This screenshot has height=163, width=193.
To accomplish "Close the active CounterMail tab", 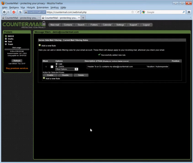I will tap(79, 18).
